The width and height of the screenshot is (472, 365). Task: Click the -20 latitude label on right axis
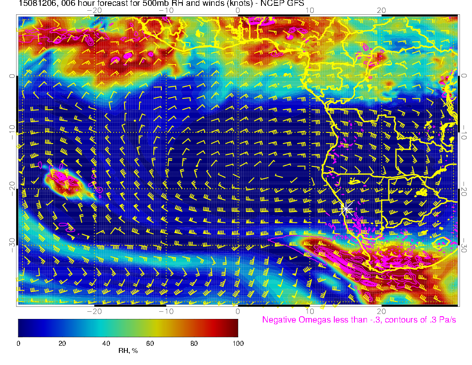[464, 189]
